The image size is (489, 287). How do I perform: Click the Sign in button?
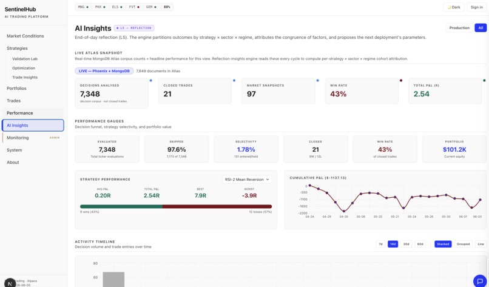pyautogui.click(x=476, y=7)
